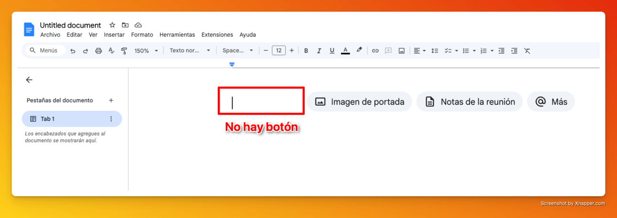Open Tab 1 three-dot options
Image resolution: width=617 pixels, height=218 pixels.
(111, 119)
